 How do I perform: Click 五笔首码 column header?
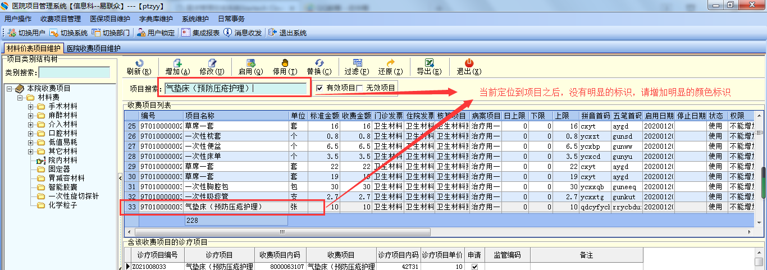[x=627, y=115]
